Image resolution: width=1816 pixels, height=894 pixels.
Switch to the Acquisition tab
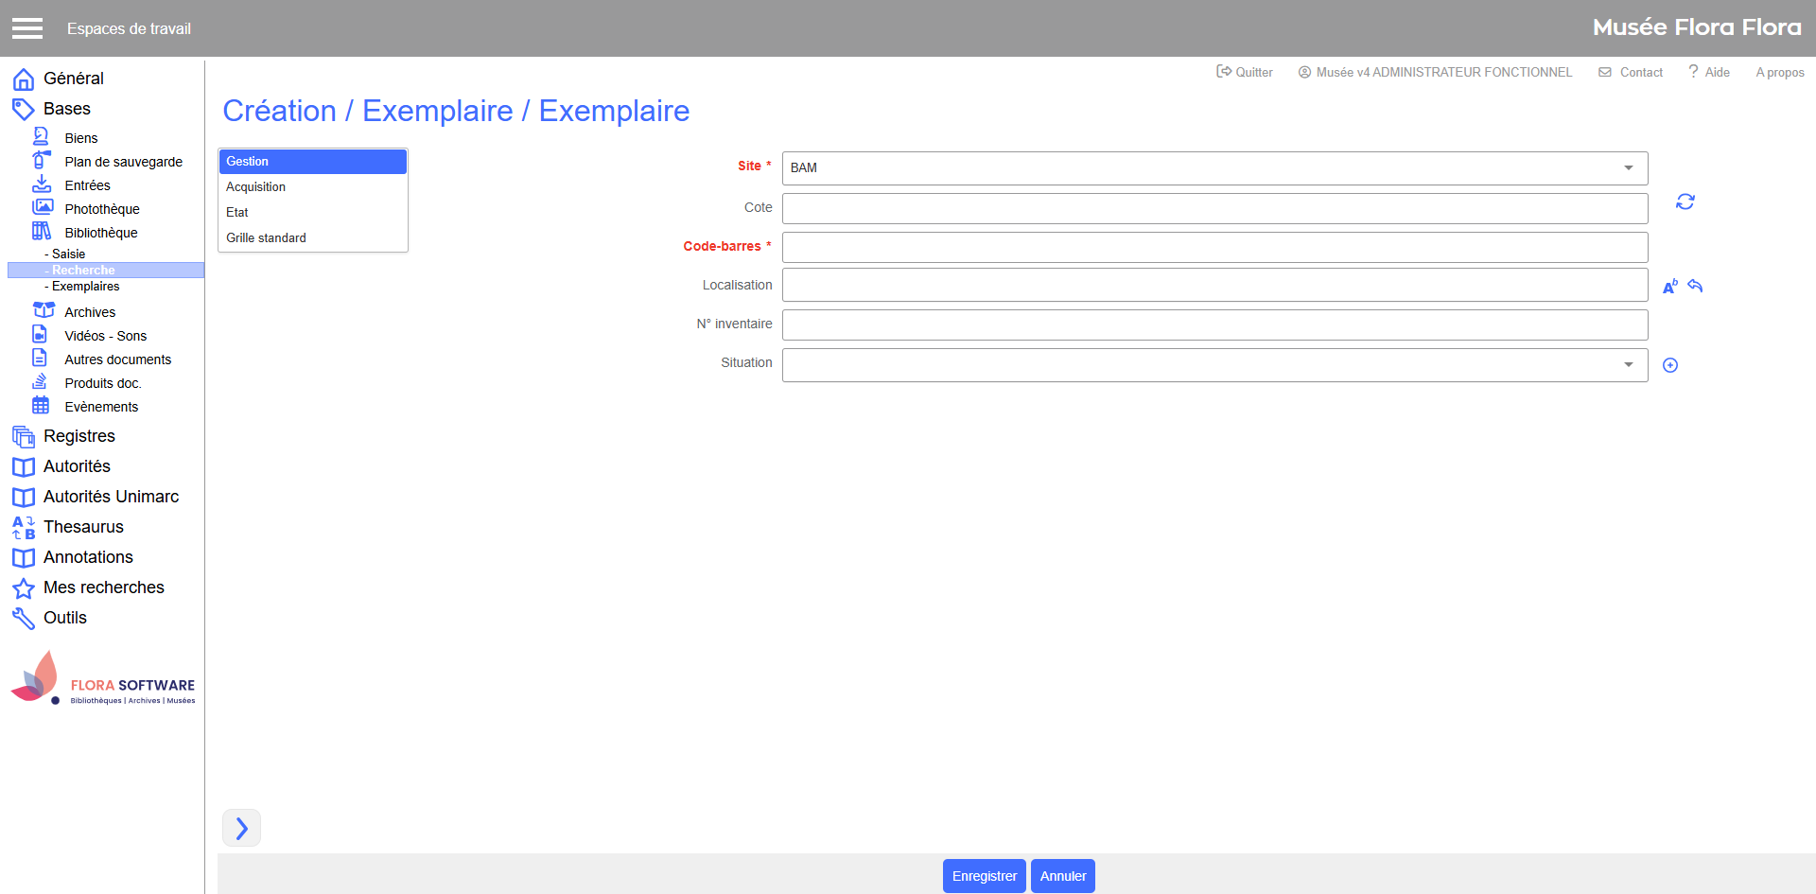[x=255, y=187]
